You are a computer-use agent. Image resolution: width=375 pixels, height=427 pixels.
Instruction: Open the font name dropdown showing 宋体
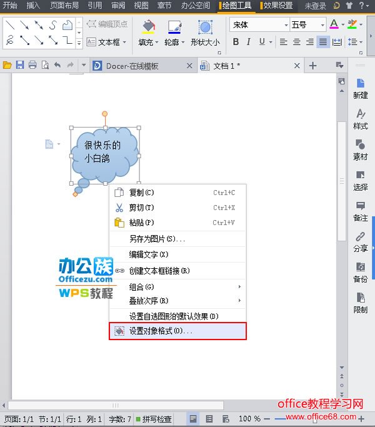click(x=259, y=25)
